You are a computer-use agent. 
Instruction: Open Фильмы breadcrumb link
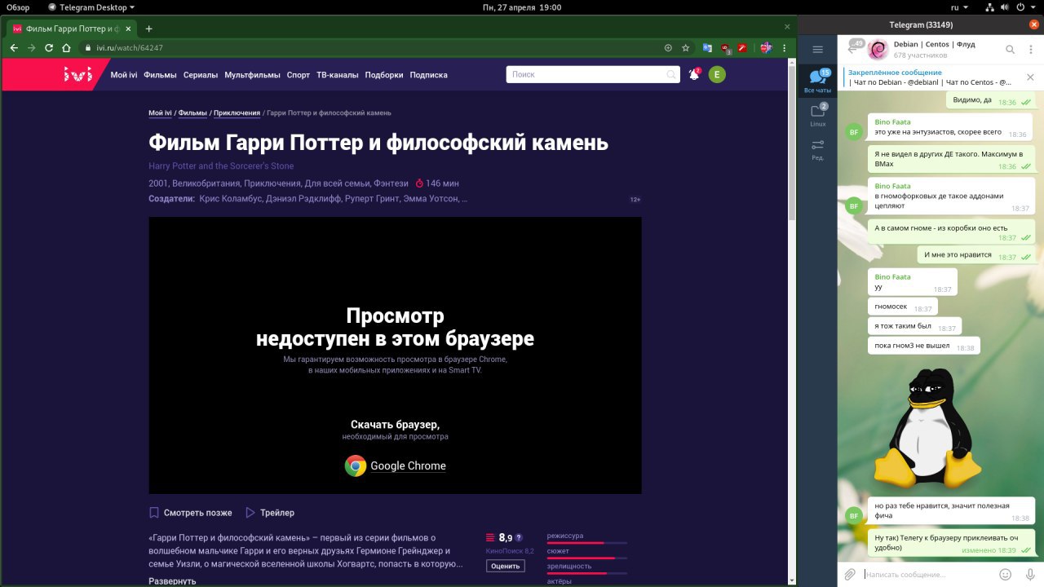pos(192,113)
